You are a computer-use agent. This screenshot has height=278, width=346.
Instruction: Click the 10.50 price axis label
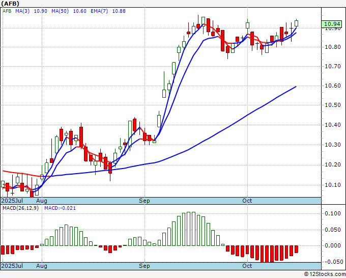333,105
